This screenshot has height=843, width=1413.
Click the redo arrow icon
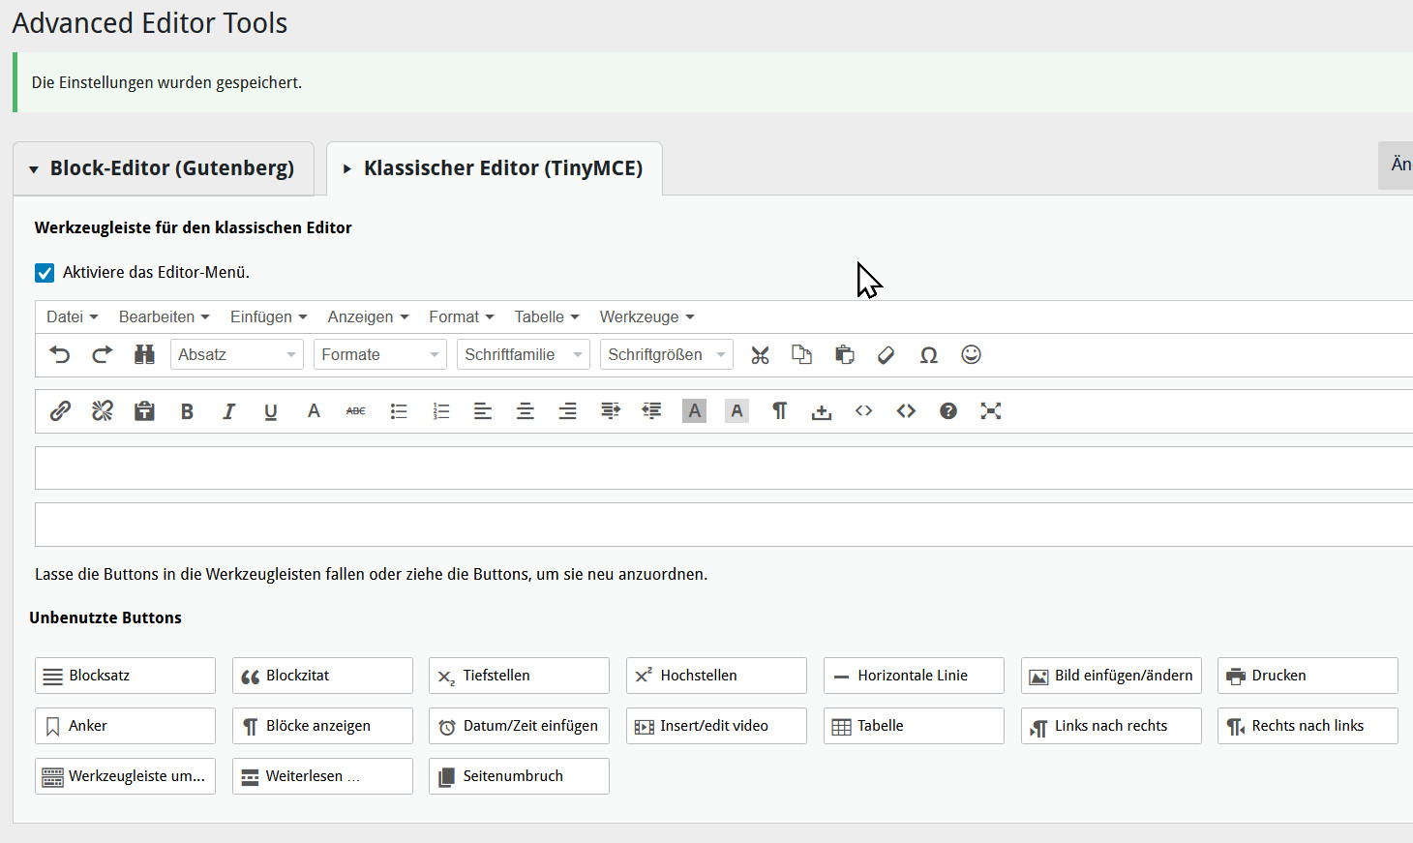[x=102, y=355]
